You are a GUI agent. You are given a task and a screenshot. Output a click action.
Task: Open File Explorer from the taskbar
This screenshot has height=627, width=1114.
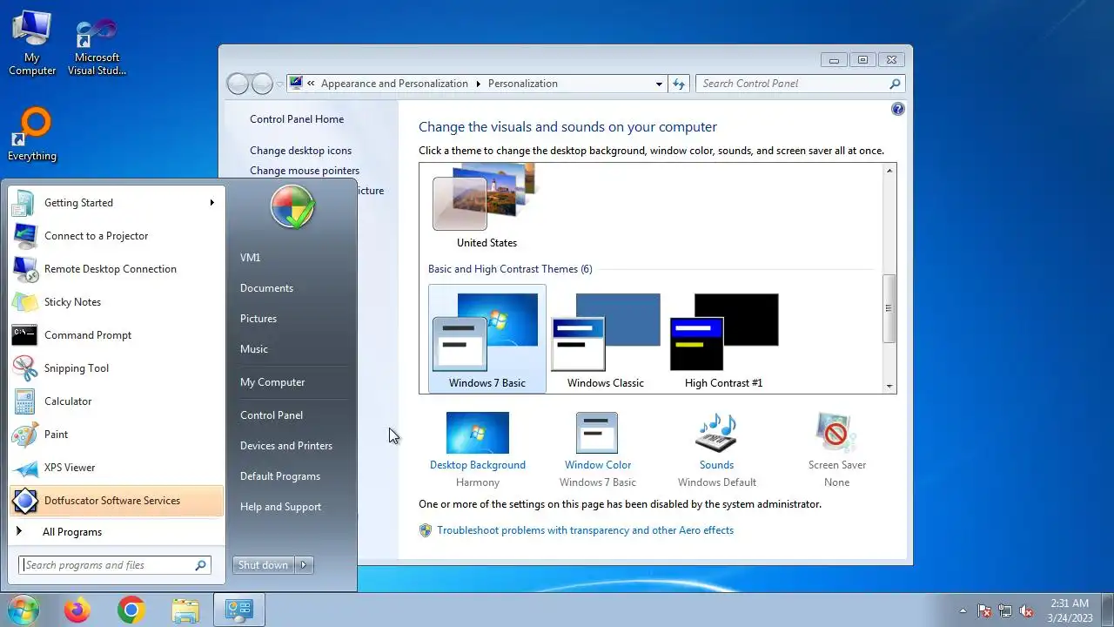[185, 610]
